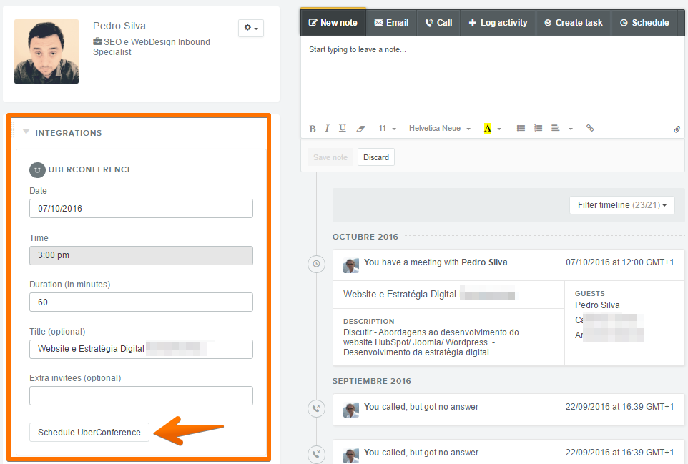Screen dimensions: 688x464
Task: Click the Schedule UberConference button
Action: coord(89,433)
